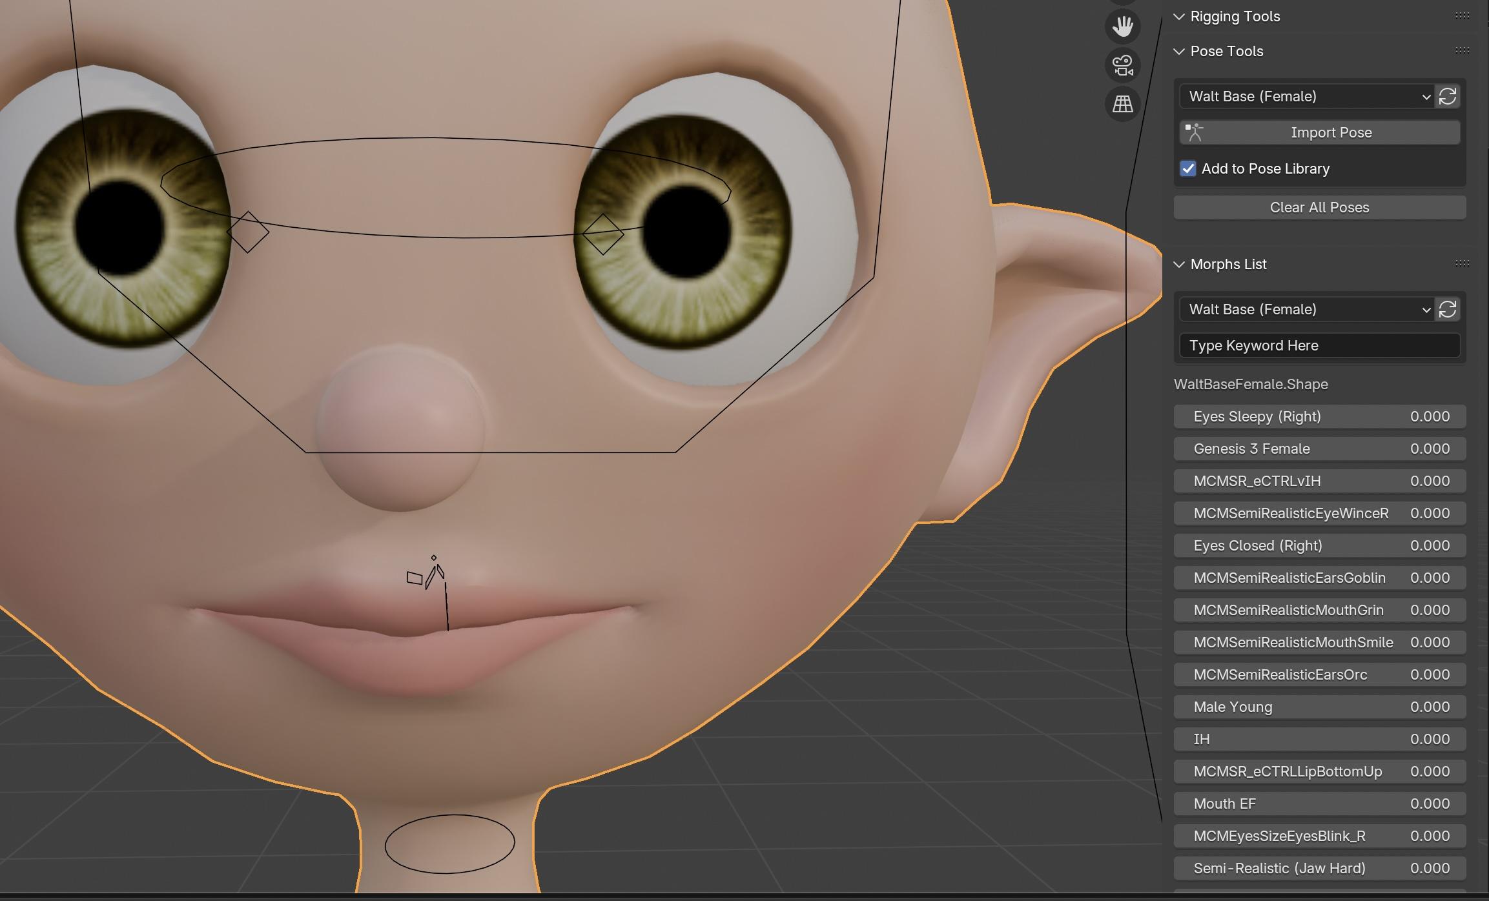Click Pose Tools panel drag handle
Screen dimensions: 1489x901
click(1462, 51)
